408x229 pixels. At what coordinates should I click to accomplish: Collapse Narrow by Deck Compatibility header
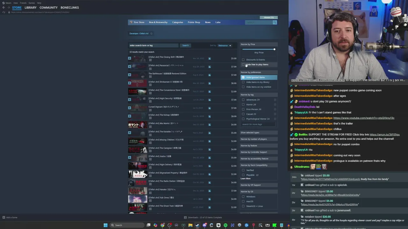[259, 165]
